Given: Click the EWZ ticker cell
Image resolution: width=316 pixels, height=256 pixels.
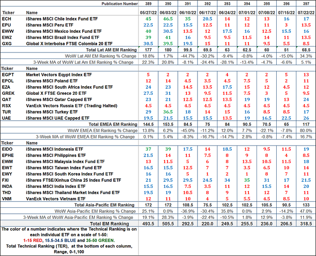Looking at the screenshot, I should point(7,38).
